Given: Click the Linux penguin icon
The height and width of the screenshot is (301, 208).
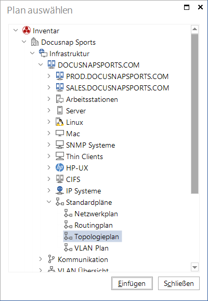Looking at the screenshot, I should 60,122.
